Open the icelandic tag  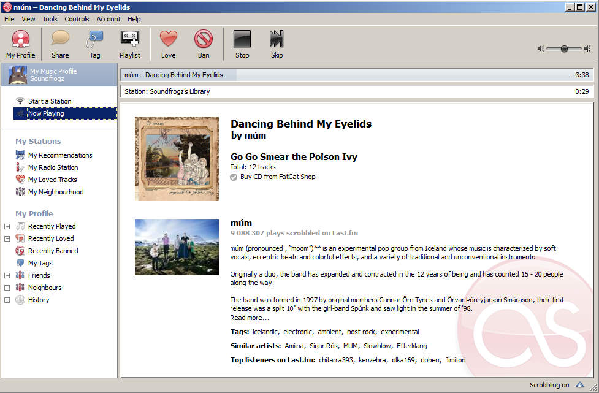coord(265,332)
